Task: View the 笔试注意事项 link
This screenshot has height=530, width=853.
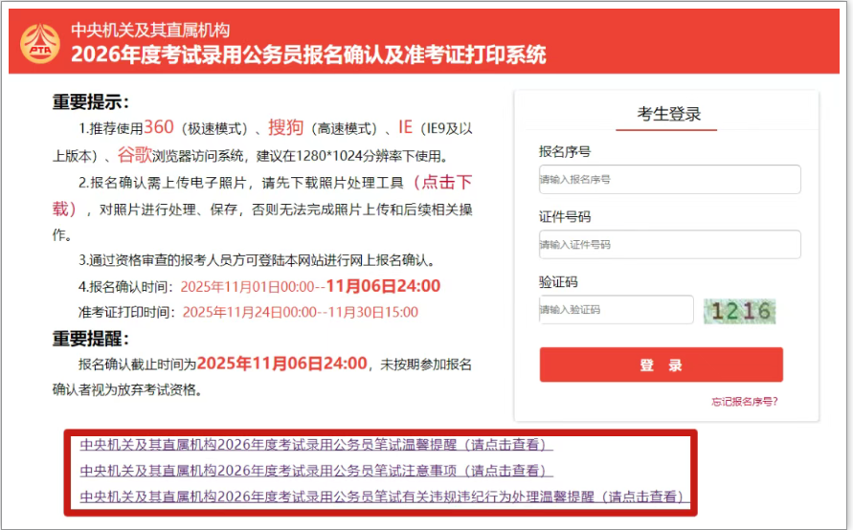Action: click(x=316, y=471)
